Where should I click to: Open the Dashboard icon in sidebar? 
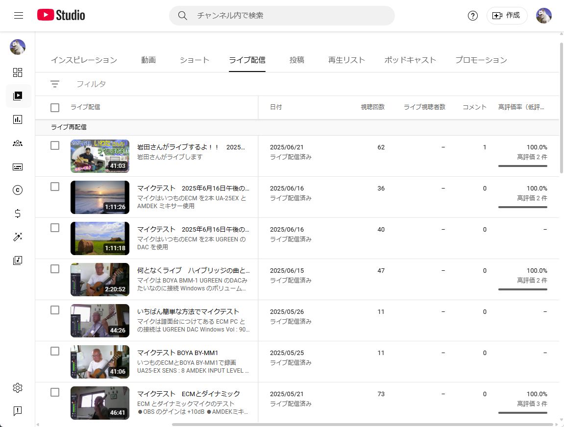(18, 72)
